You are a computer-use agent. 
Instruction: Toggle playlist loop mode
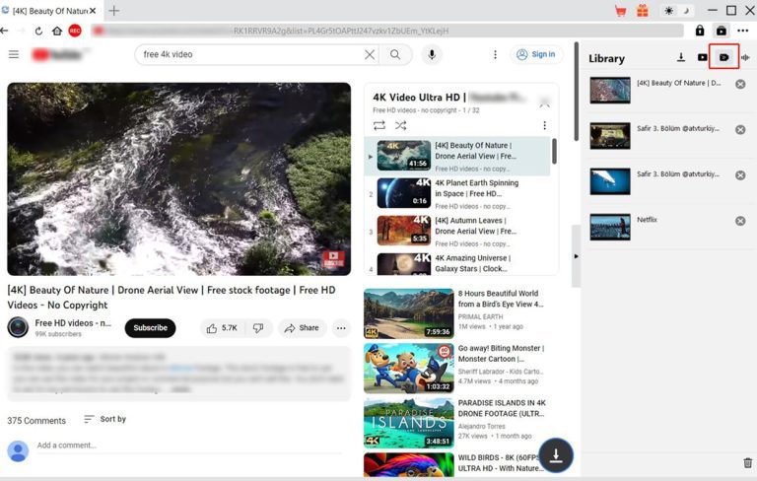point(379,126)
